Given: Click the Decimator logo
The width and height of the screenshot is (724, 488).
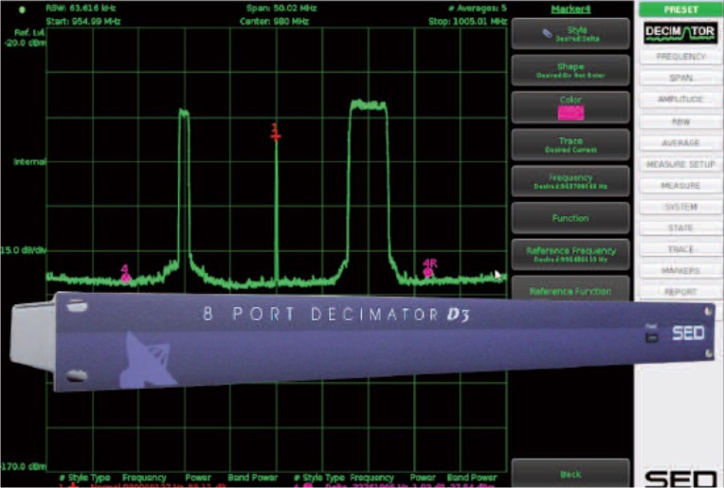Looking at the screenshot, I should tap(680, 33).
